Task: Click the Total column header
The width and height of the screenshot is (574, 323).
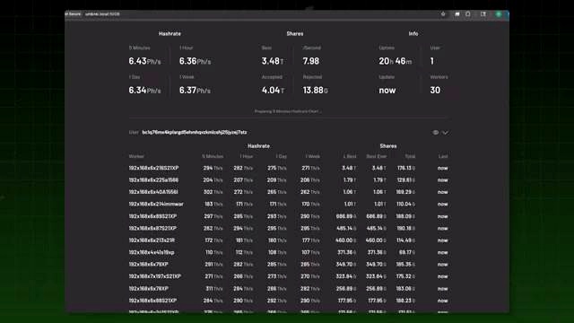Action: pyautogui.click(x=410, y=156)
